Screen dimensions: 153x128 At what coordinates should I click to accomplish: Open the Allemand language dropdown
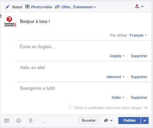tap(115, 77)
